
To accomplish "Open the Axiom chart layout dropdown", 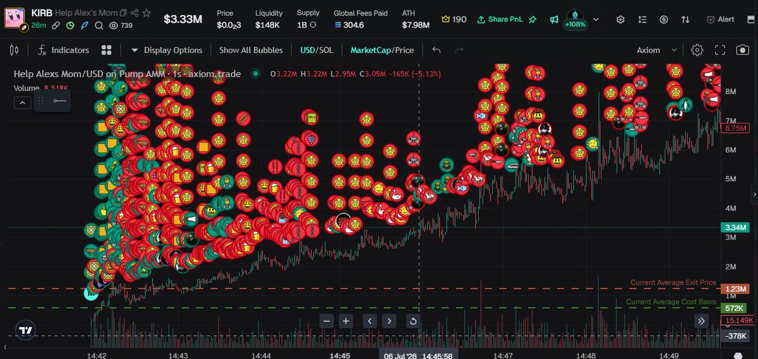I will click(657, 50).
